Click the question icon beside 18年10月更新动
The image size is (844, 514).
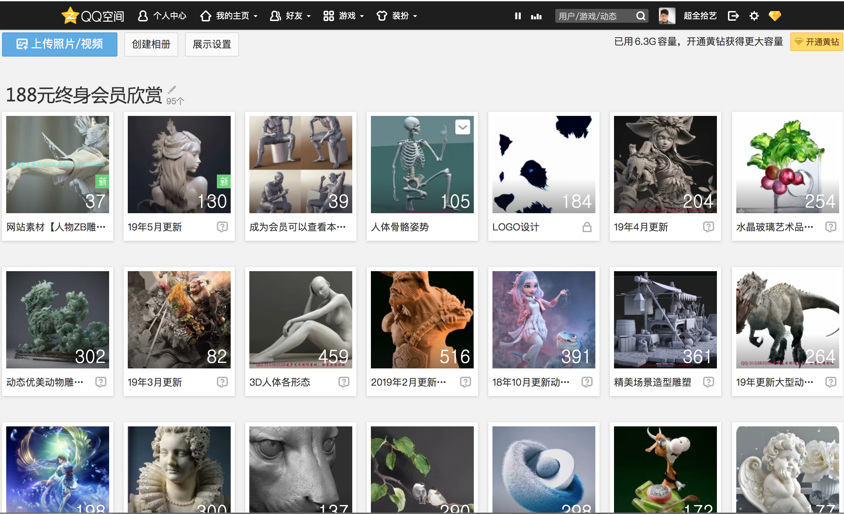587,382
